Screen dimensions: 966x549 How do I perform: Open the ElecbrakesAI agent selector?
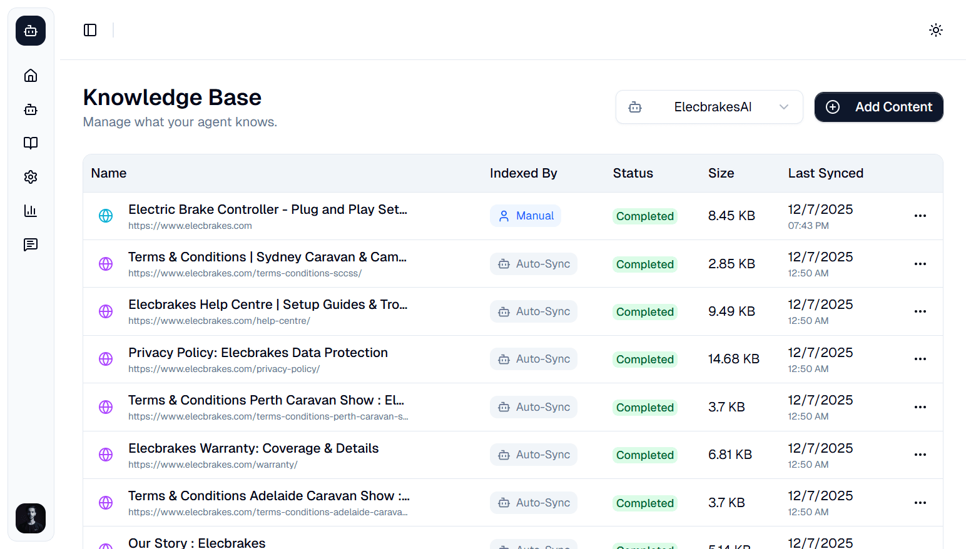coord(709,107)
